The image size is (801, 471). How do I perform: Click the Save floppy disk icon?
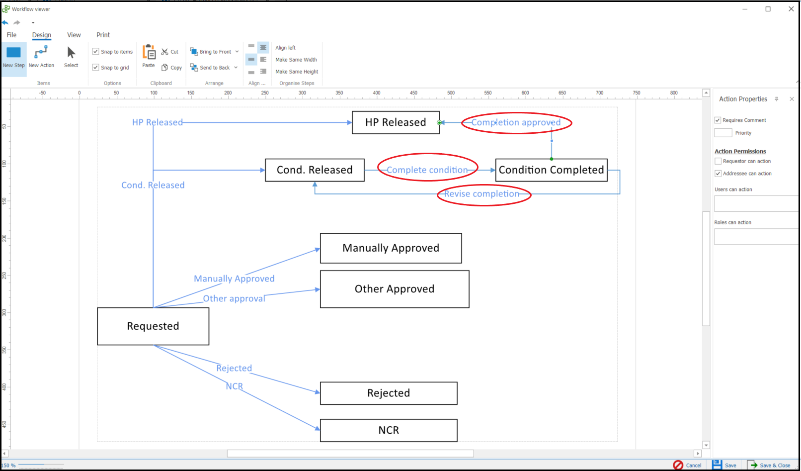[x=717, y=465]
